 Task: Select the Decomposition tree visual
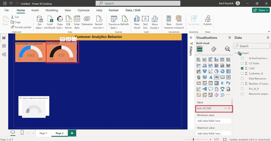tap(205, 89)
